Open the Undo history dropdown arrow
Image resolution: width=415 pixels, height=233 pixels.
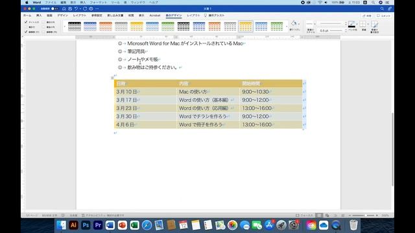pos(80,8)
